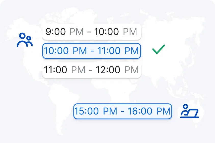Click the team members group icon
215x143 pixels.
pyautogui.click(x=25, y=40)
